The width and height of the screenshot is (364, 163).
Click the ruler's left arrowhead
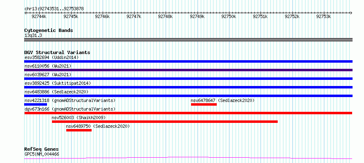25,13
